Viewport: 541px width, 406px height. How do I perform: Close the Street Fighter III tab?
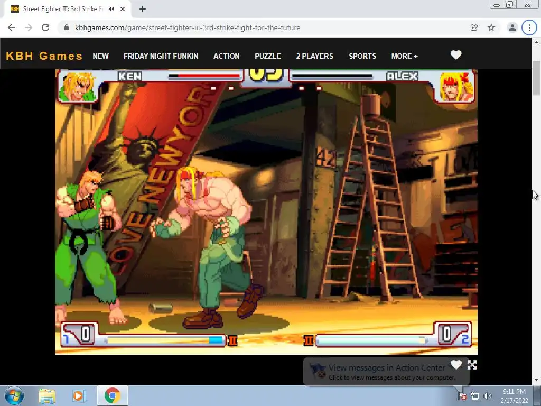123,9
